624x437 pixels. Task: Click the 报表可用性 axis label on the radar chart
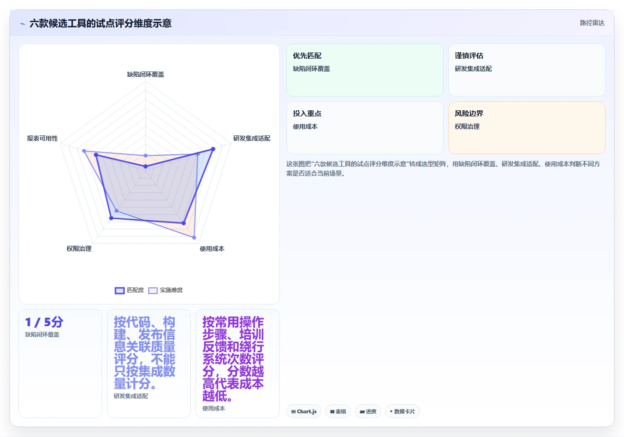[42, 138]
